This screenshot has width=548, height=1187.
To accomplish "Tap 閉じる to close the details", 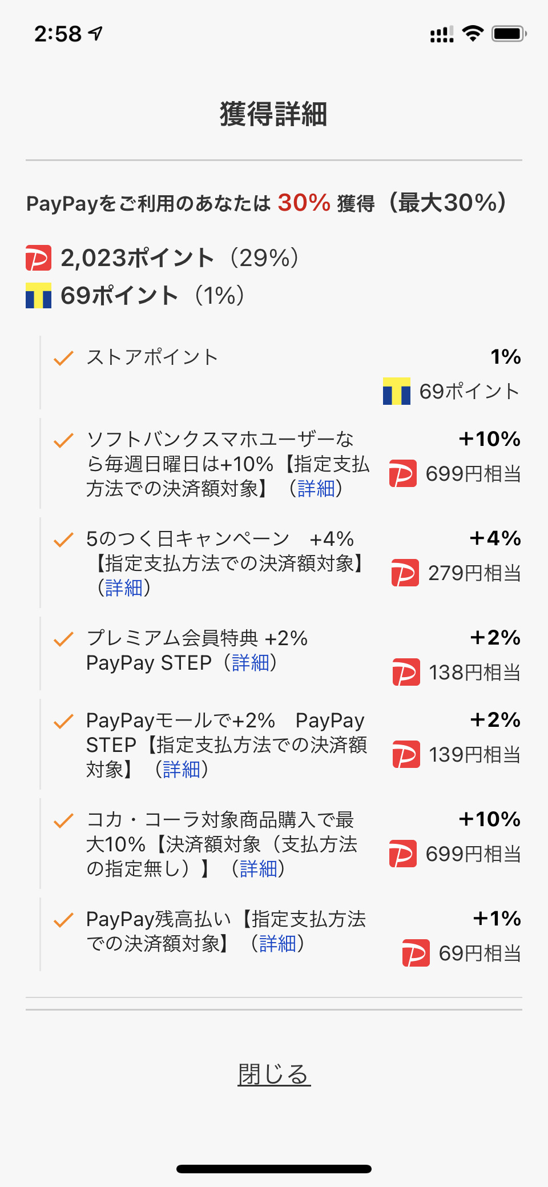I will point(274,1075).
